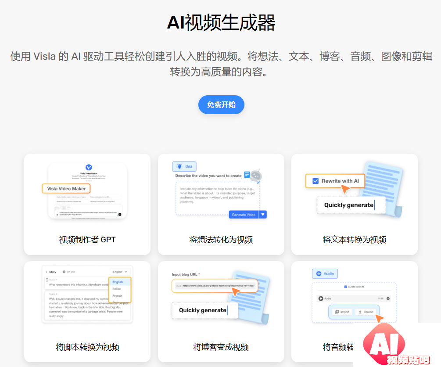Screen dimensions: 441x367
Task: Select Italian from language list
Action: (x=117, y=289)
